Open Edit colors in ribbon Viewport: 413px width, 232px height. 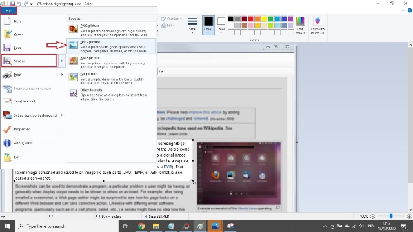300,25
